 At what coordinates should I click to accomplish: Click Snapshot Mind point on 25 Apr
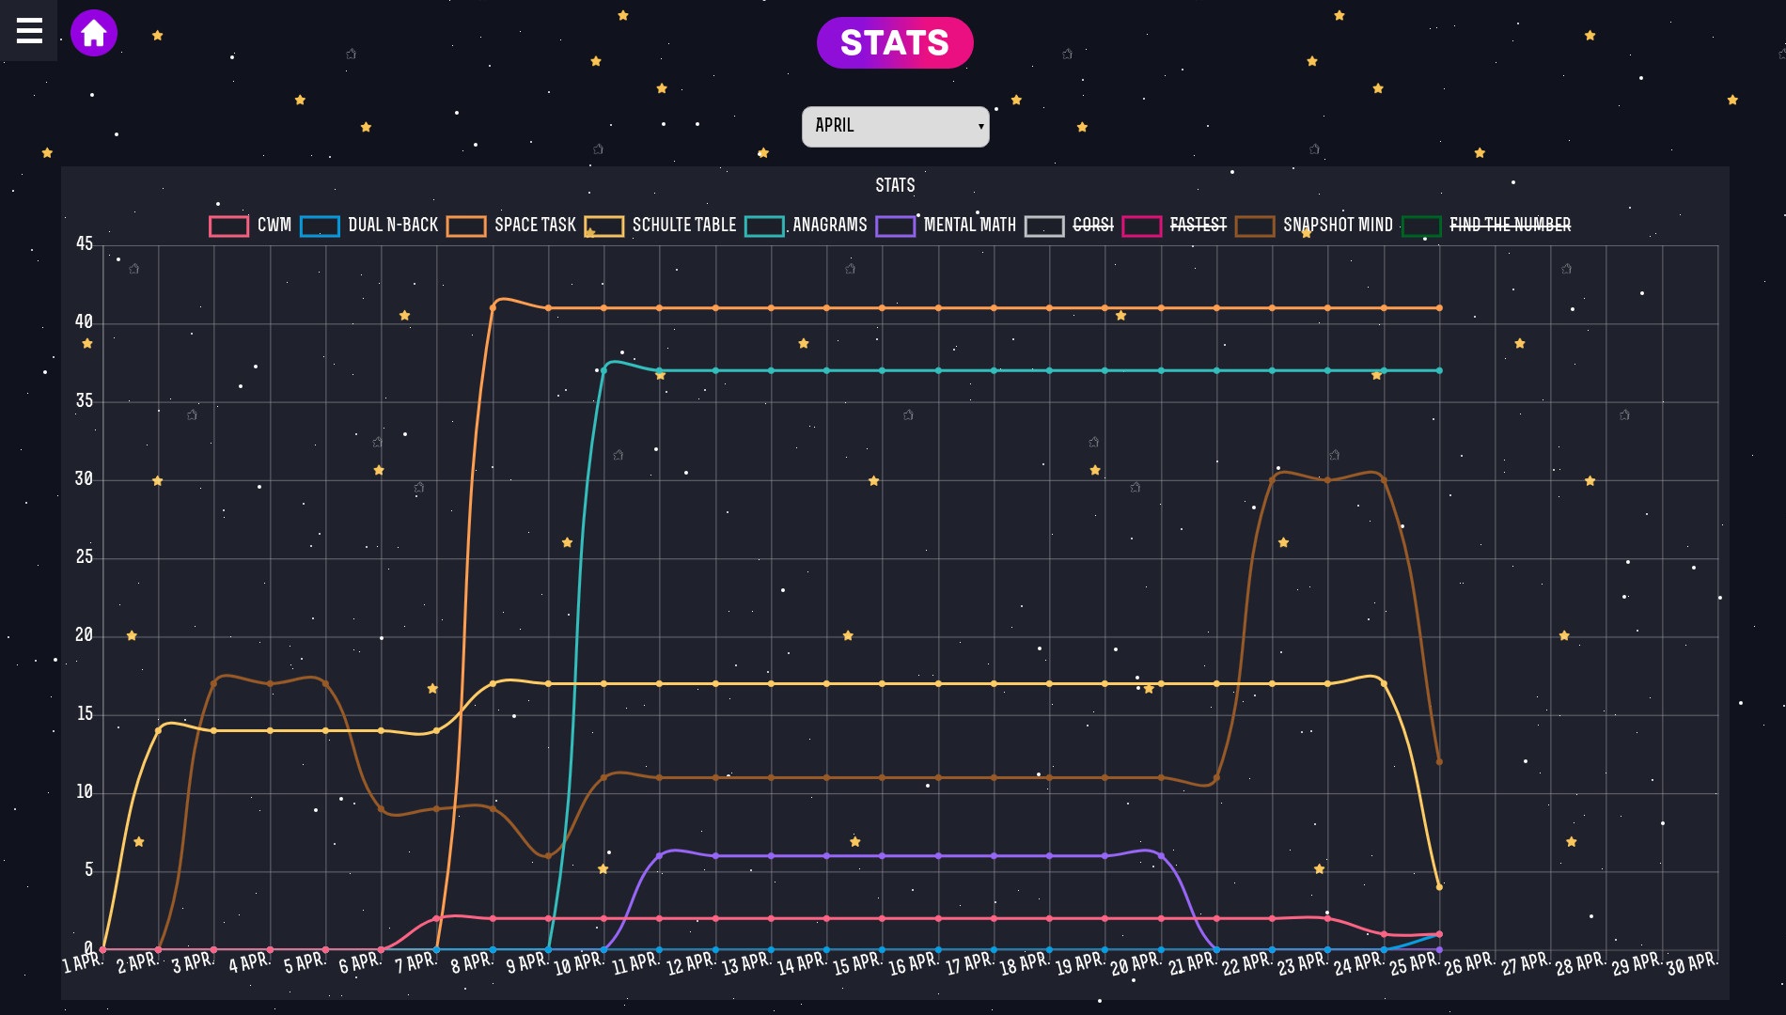(1439, 762)
